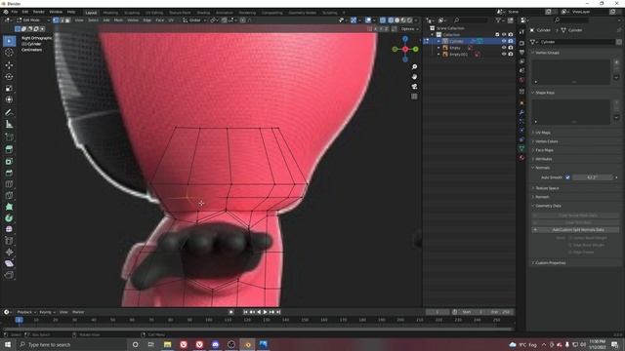Adjust Auto Smooth angle slider
The width and height of the screenshot is (625, 351).
click(593, 177)
